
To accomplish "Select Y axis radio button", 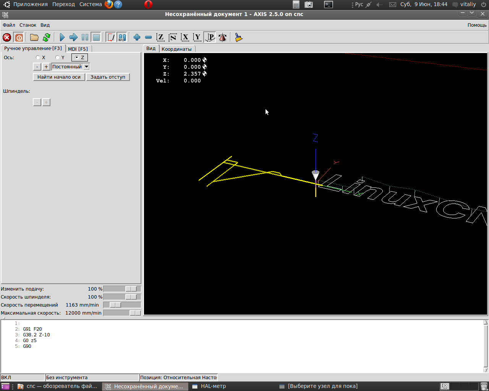I will coord(57,58).
